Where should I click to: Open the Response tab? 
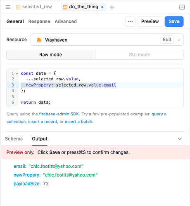(x=39, y=21)
